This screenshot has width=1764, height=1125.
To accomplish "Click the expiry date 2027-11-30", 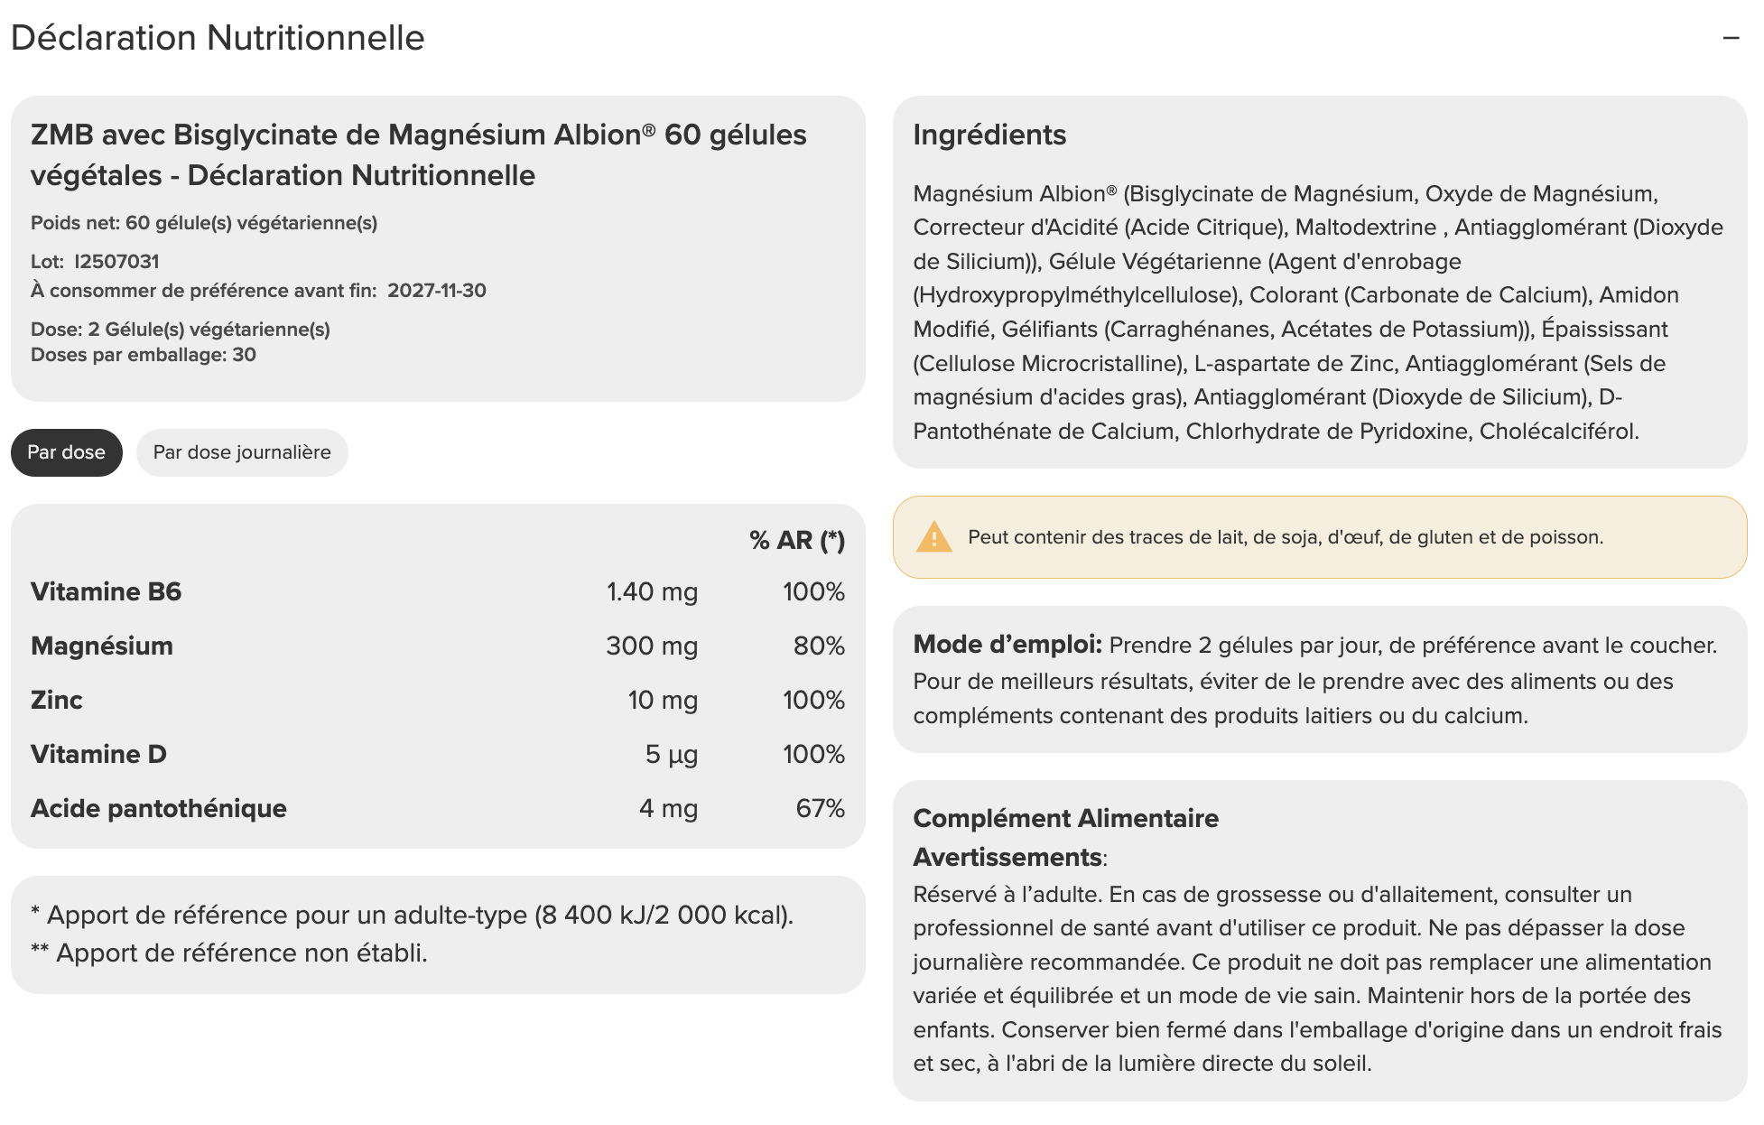I will (436, 291).
